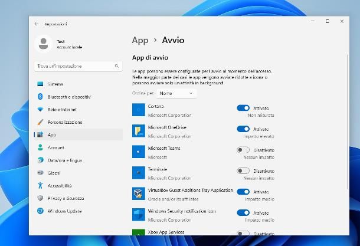This screenshot has height=246, width=360.
Task: Click the Microsoft Teams app icon
Action: (x=139, y=152)
